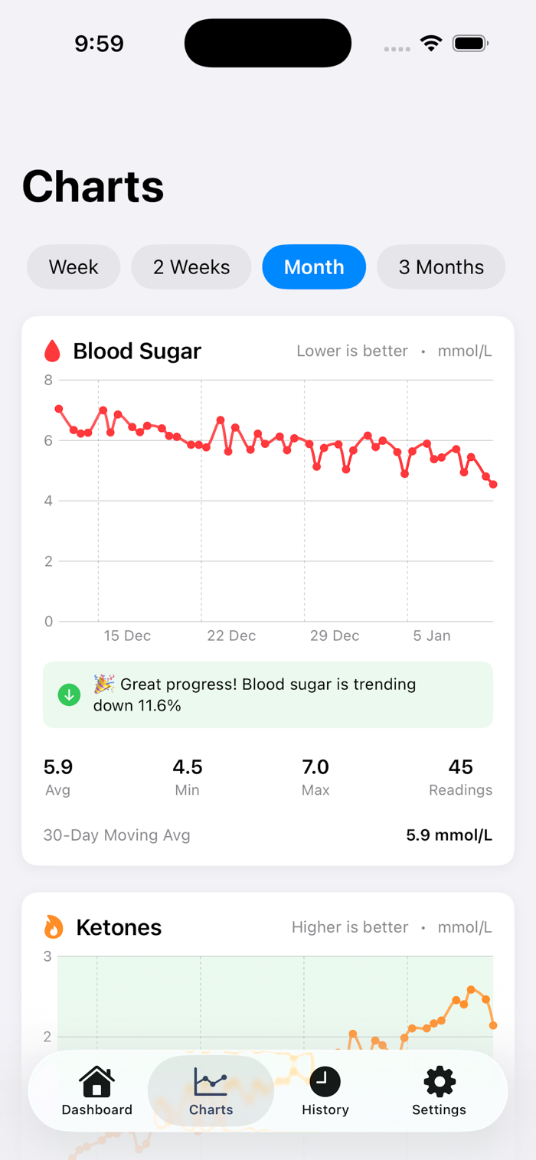Tap the red Blood Sugar drop icon
536x1160 pixels.
coord(52,351)
